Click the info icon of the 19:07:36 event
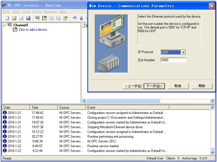Screen dimensions: 217x162 pyautogui.click(x=5, y=127)
